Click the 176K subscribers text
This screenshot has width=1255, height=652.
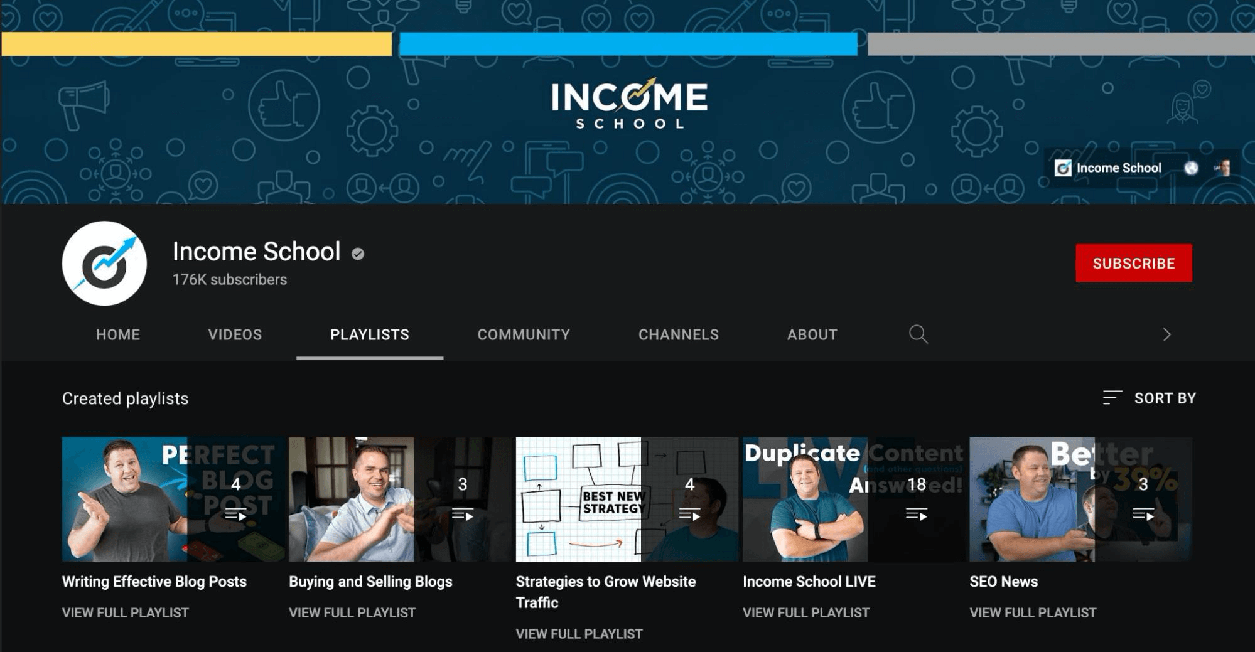(230, 280)
